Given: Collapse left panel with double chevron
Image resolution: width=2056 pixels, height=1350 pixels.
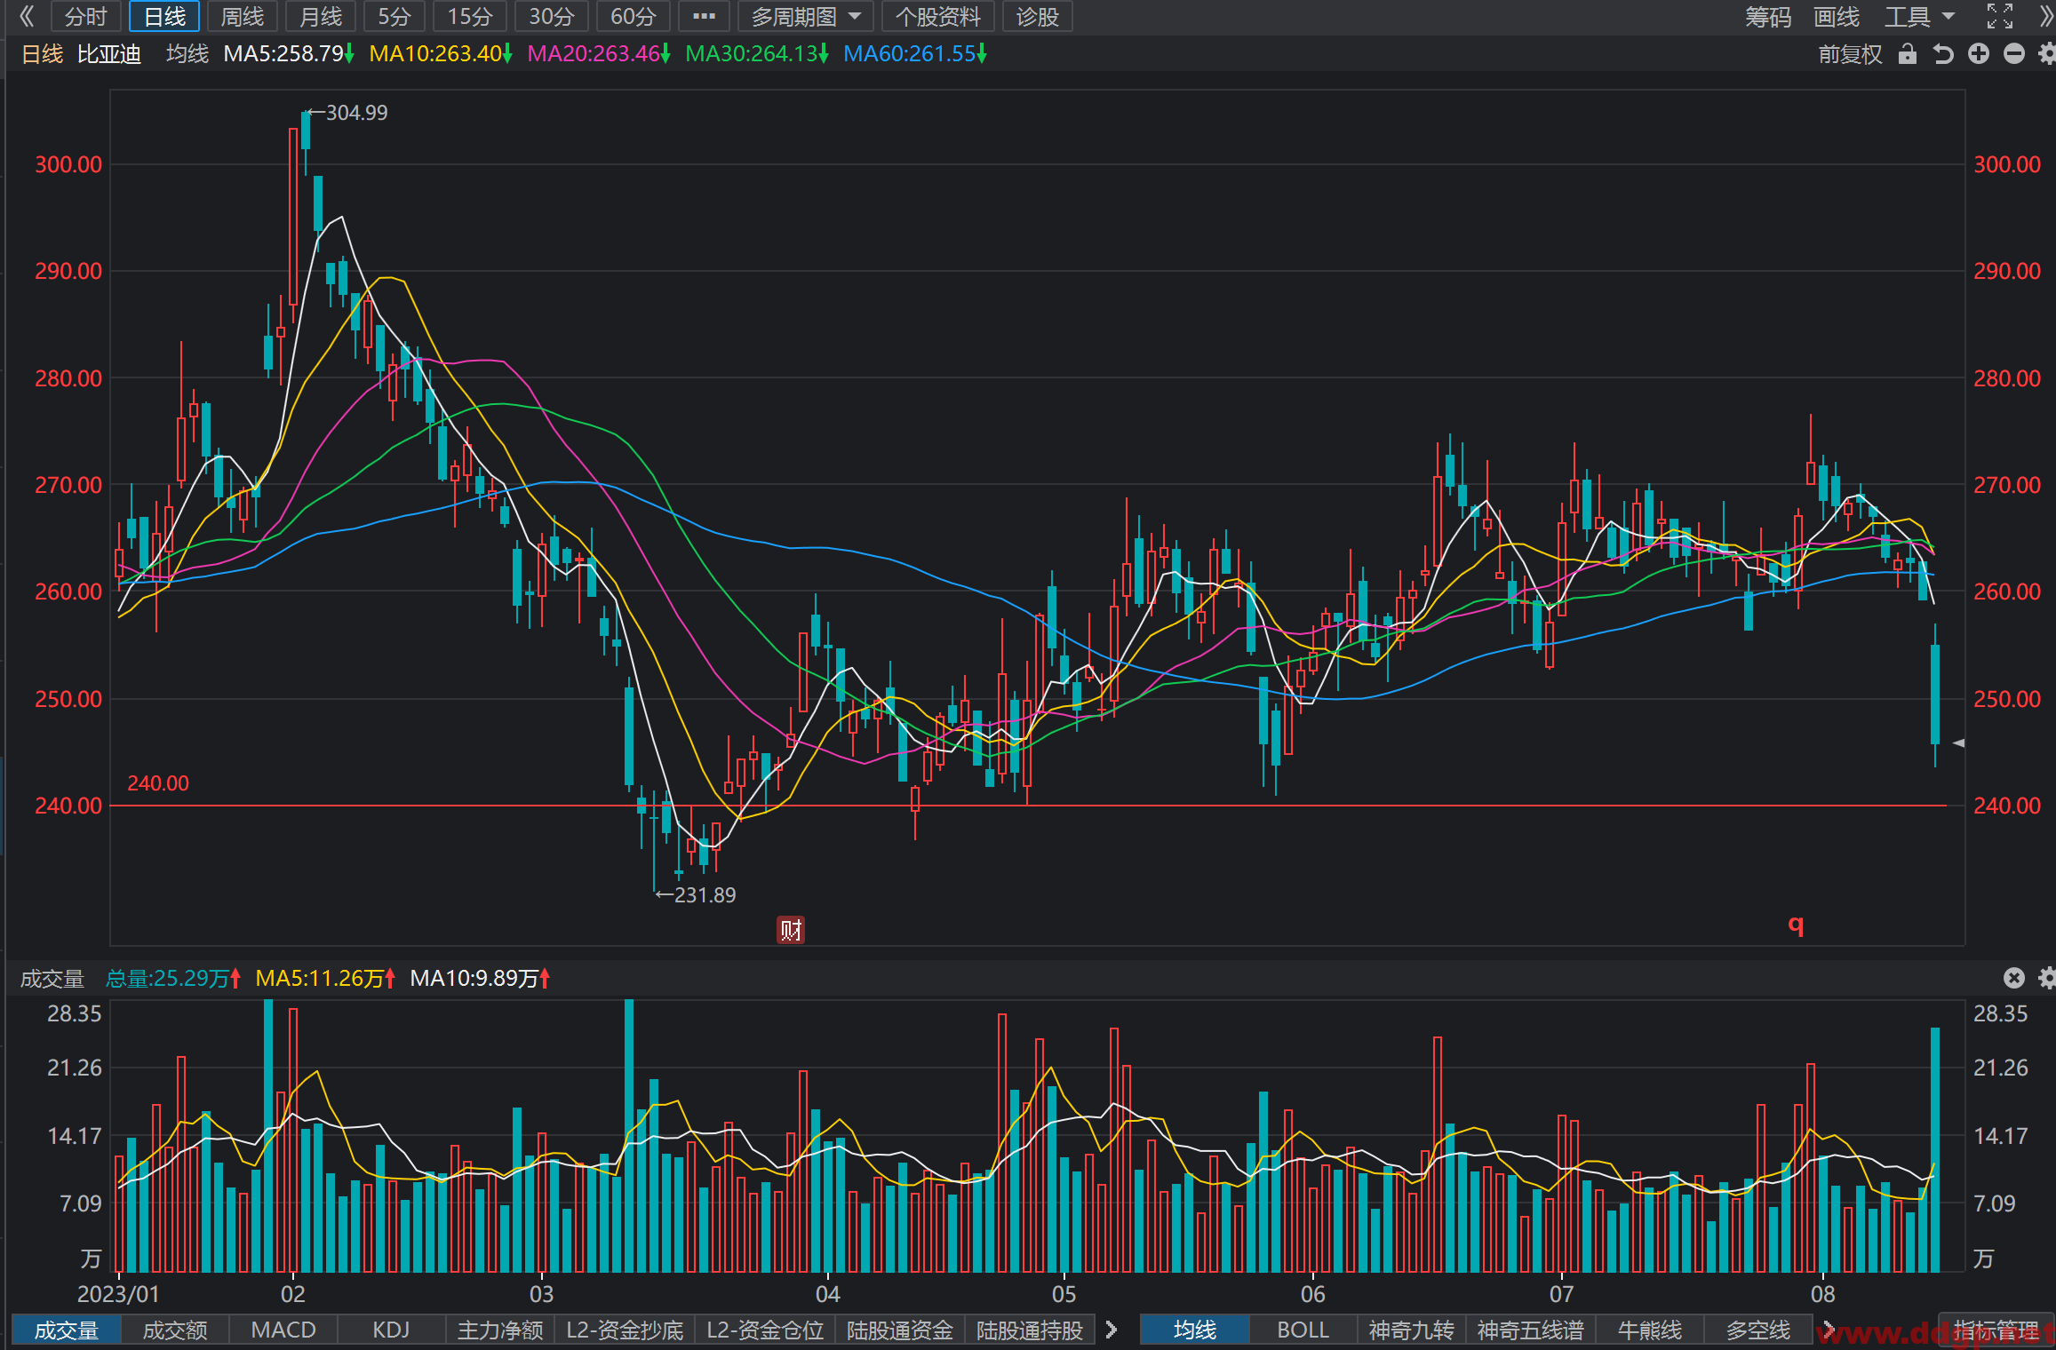Looking at the screenshot, I should pyautogui.click(x=27, y=16).
